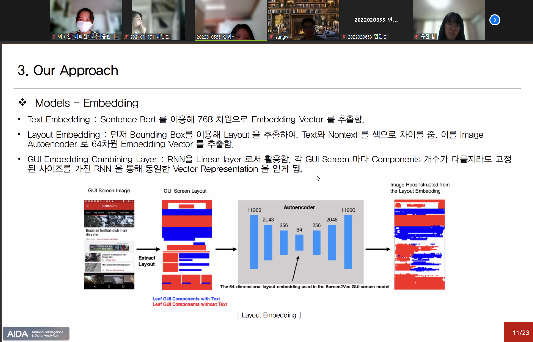Click the diamond bullet before Models – Embedding
This screenshot has width=533, height=342.
[23, 103]
